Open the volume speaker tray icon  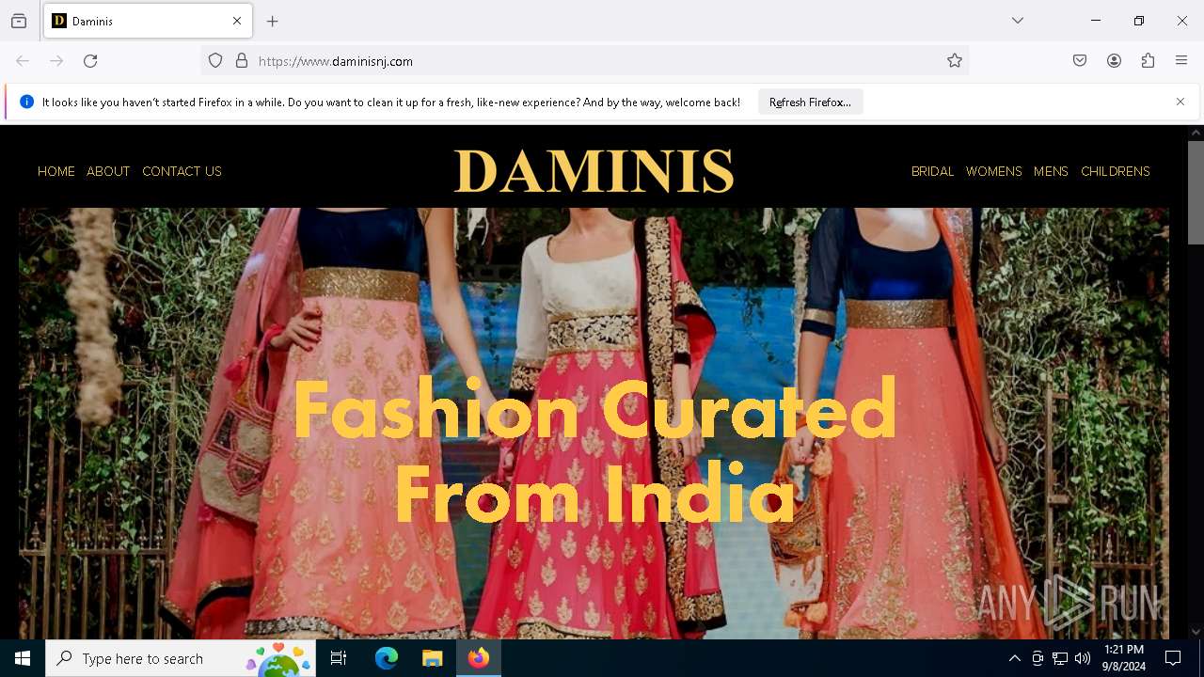1083,659
